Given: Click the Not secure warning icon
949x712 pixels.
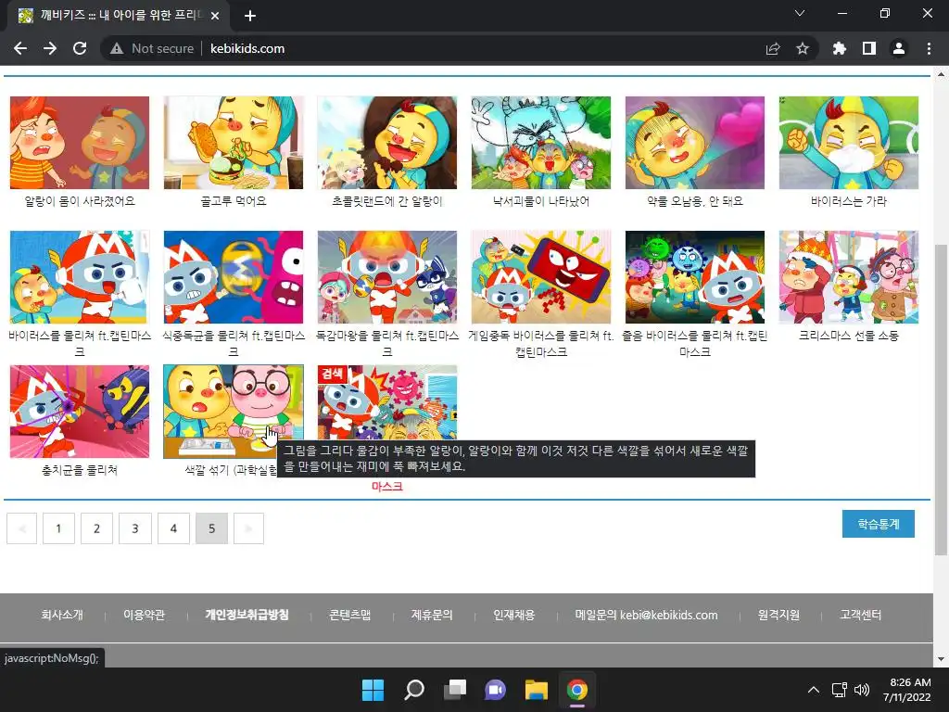Looking at the screenshot, I should [x=117, y=48].
